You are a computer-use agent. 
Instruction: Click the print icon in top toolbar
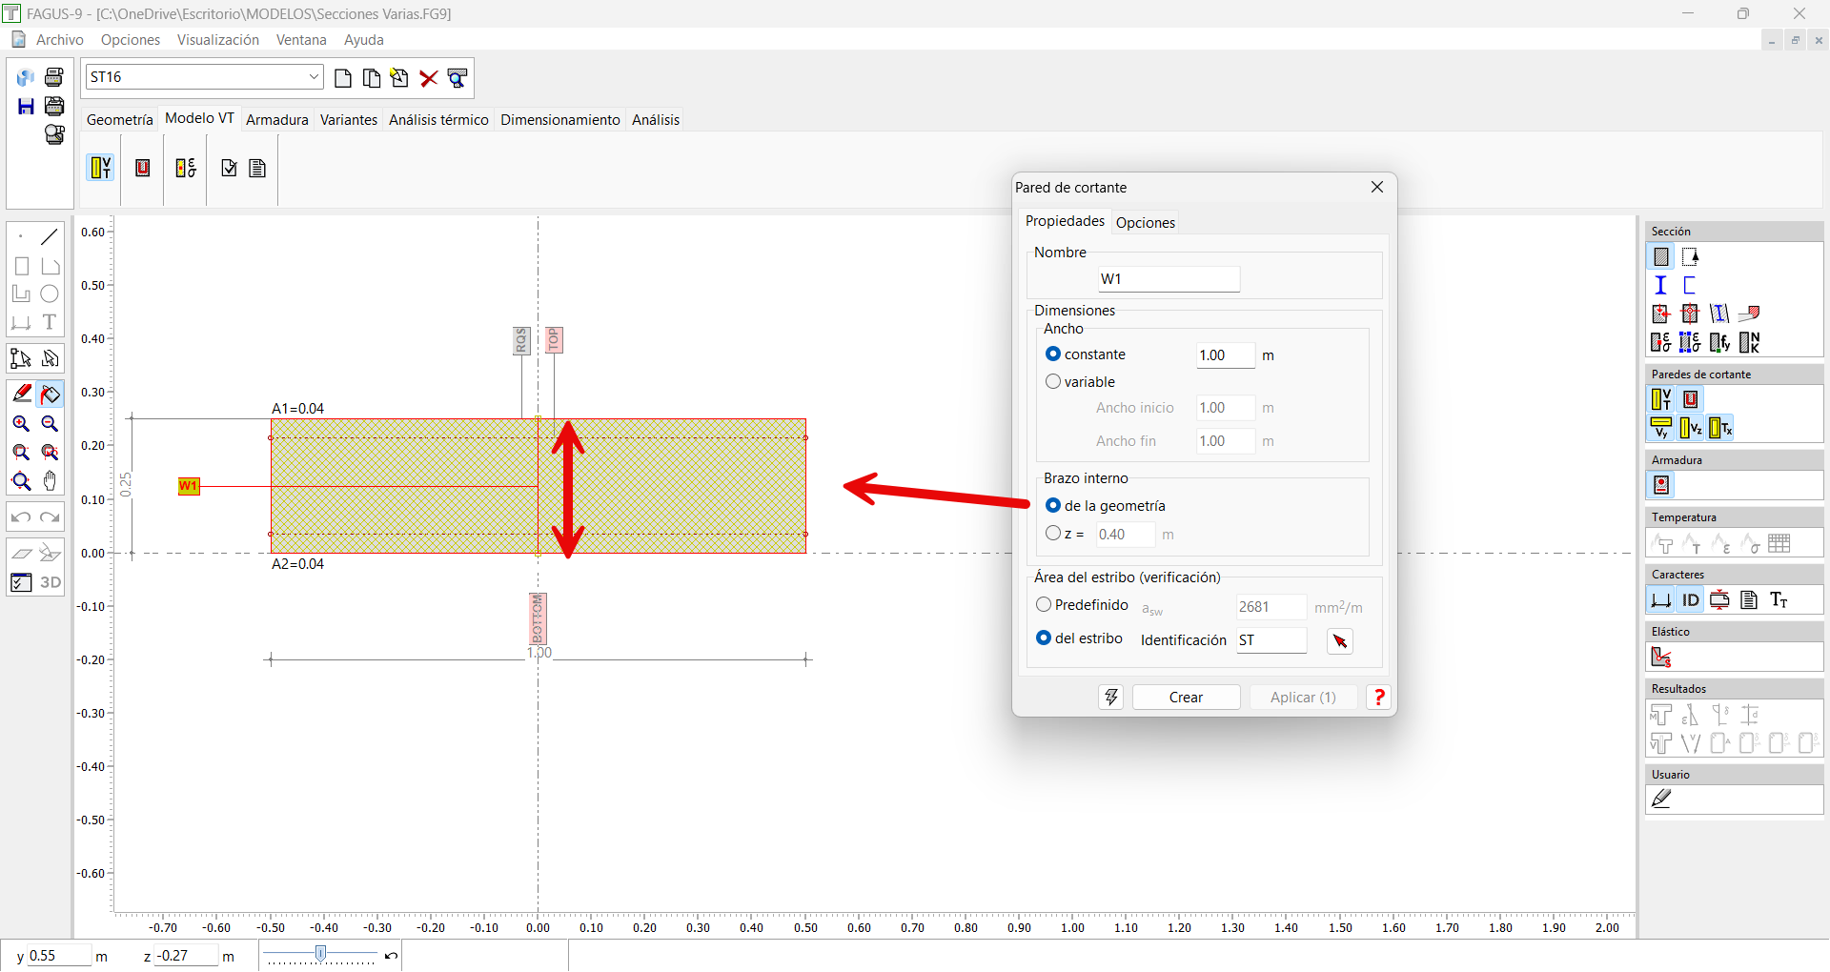54,77
